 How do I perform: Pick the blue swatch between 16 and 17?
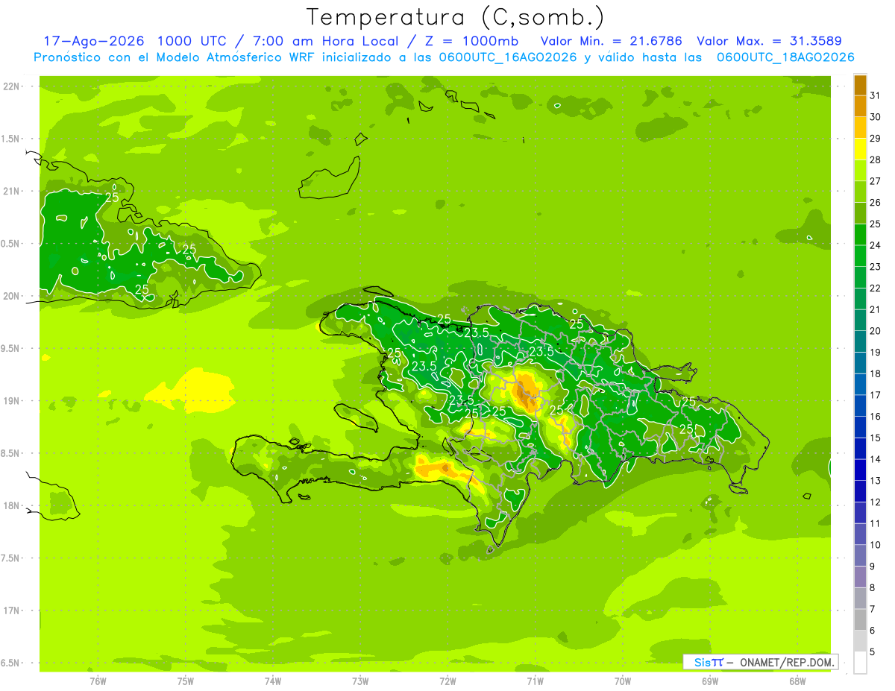860,406
